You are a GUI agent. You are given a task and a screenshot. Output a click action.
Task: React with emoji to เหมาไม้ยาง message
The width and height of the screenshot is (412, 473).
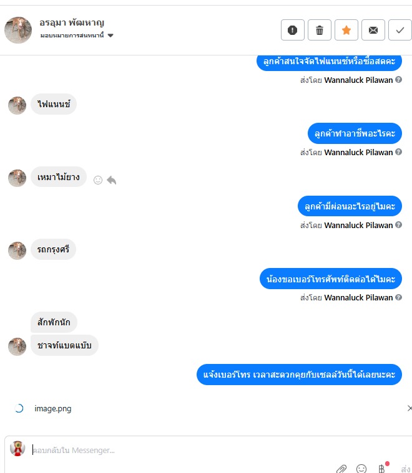[x=98, y=180]
